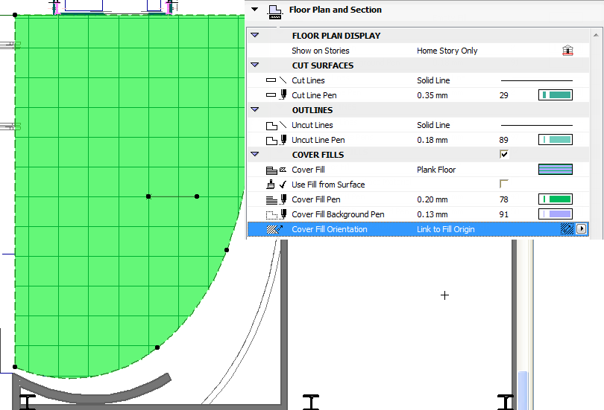Image resolution: width=604 pixels, height=410 pixels.
Task: Click the Uncut Lines row icon
Action: [276, 125]
